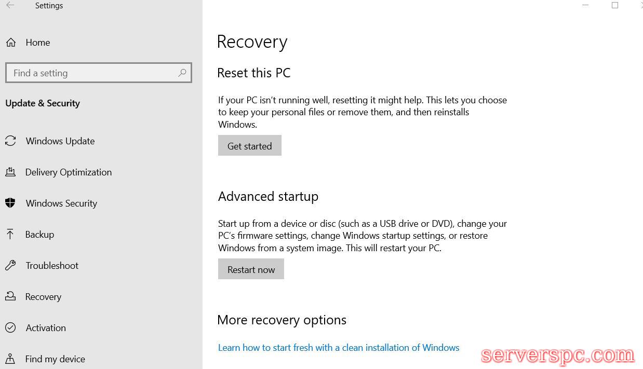Click the Restart now button

pos(251,269)
